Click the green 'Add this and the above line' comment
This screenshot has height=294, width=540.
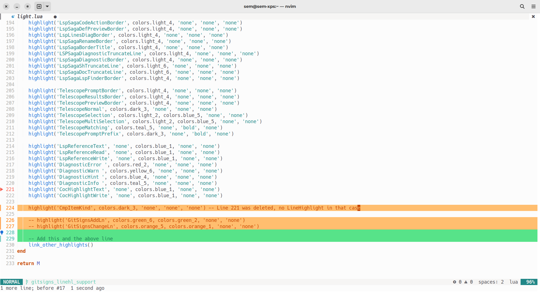[x=71, y=239]
